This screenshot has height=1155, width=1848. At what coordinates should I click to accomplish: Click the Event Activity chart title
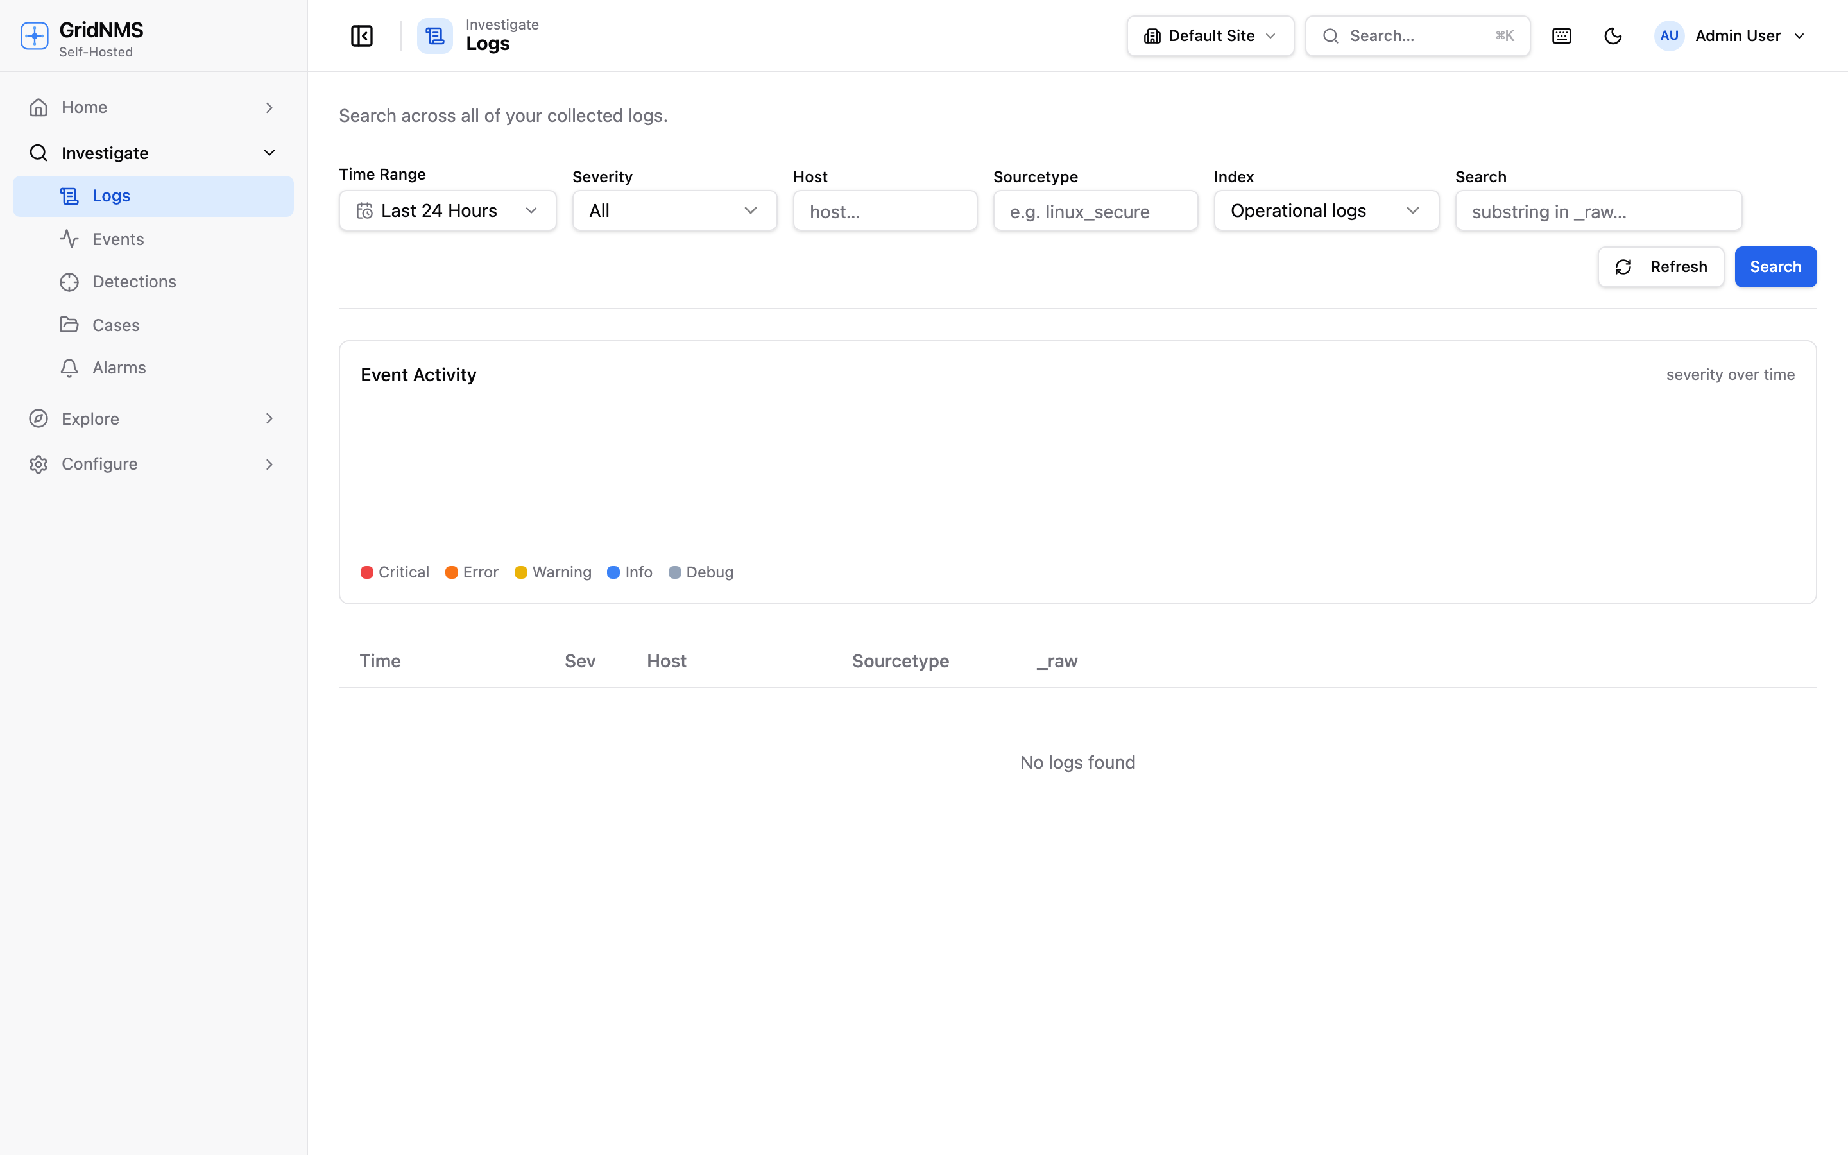pos(418,375)
